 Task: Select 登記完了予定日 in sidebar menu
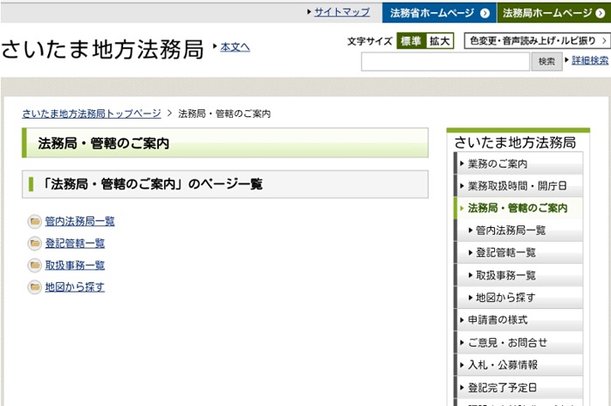[518, 388]
